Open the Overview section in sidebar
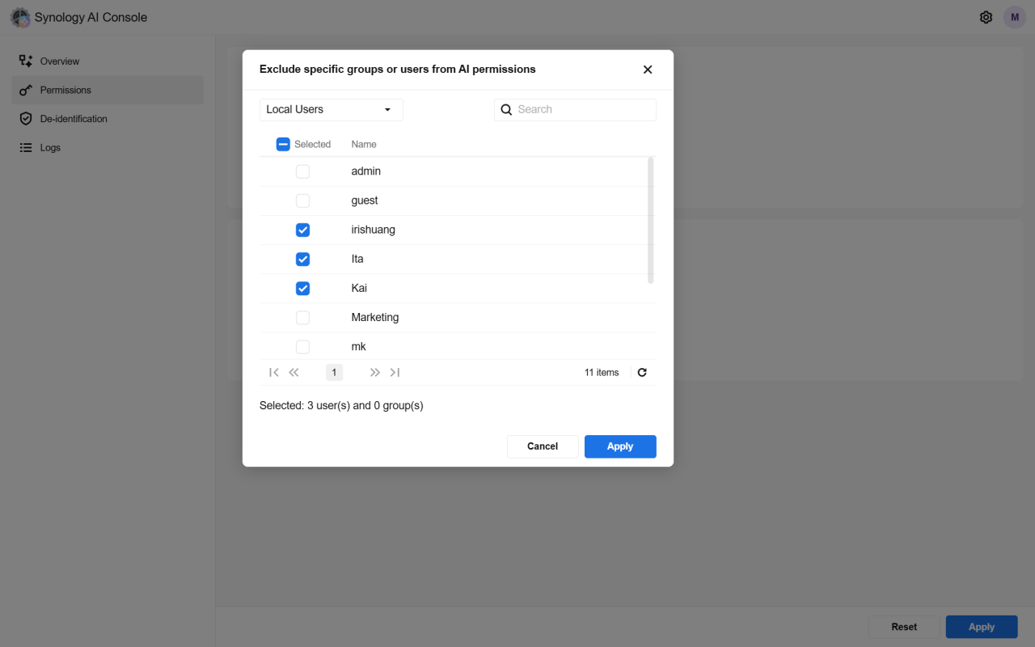The image size is (1035, 647). 60,61
